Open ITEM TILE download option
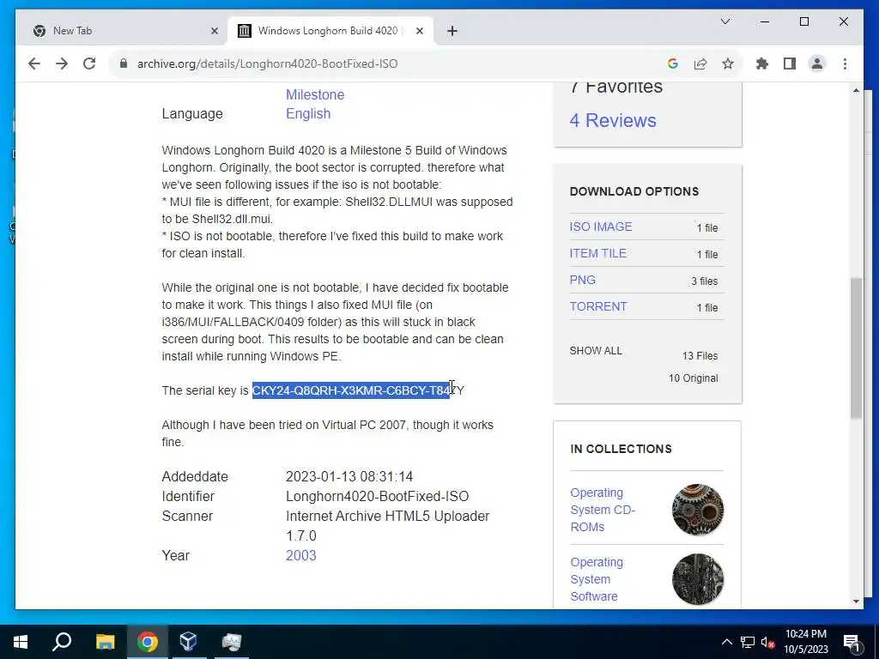 (597, 253)
